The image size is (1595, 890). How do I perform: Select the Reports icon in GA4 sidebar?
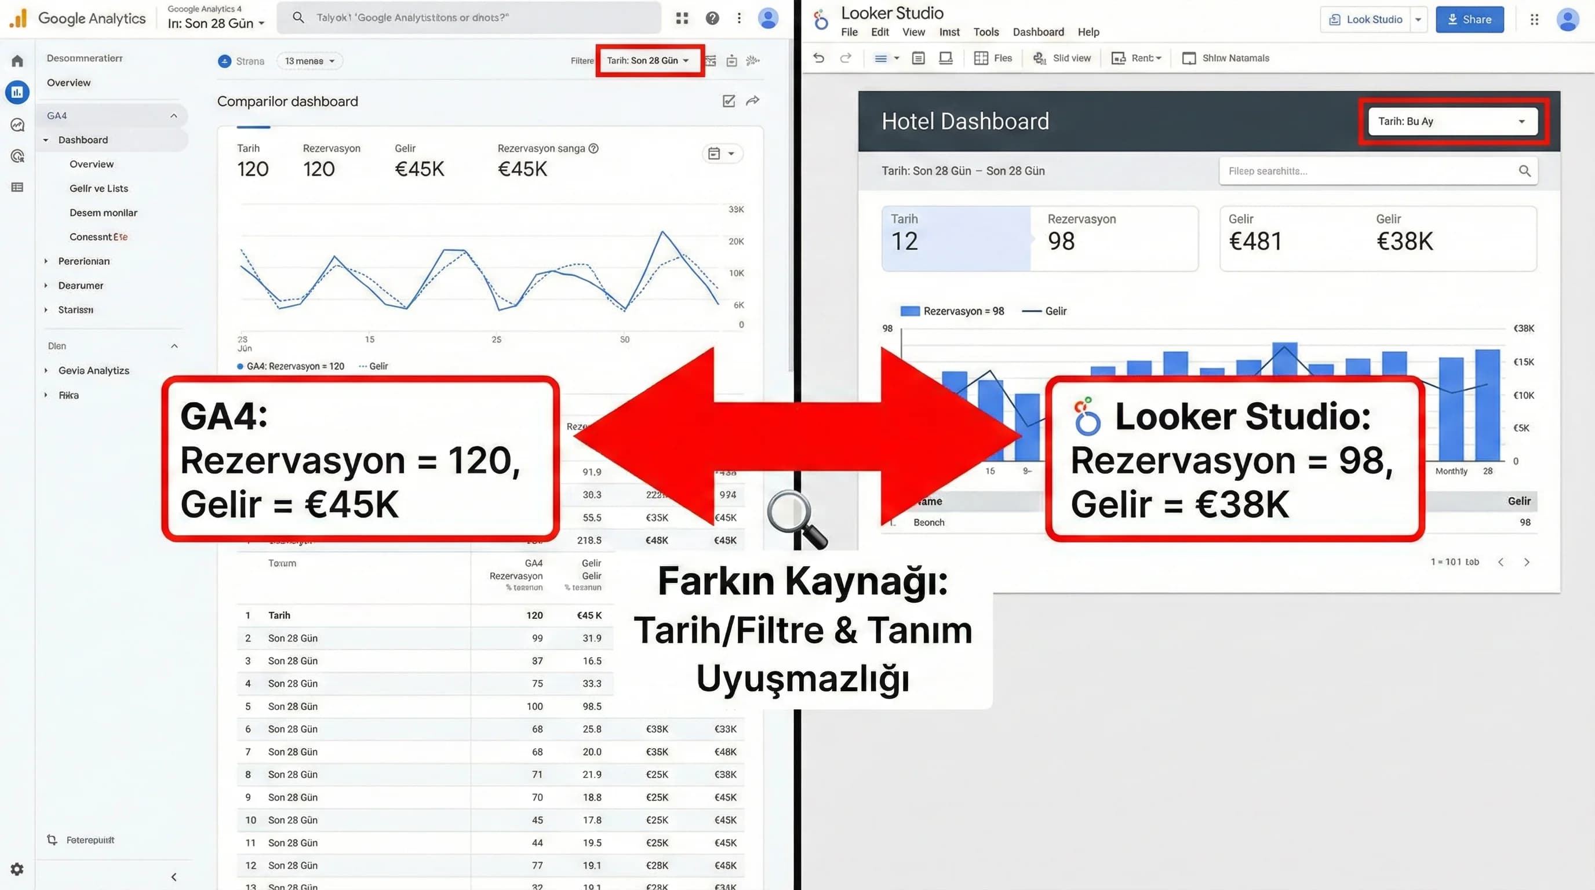click(x=17, y=92)
